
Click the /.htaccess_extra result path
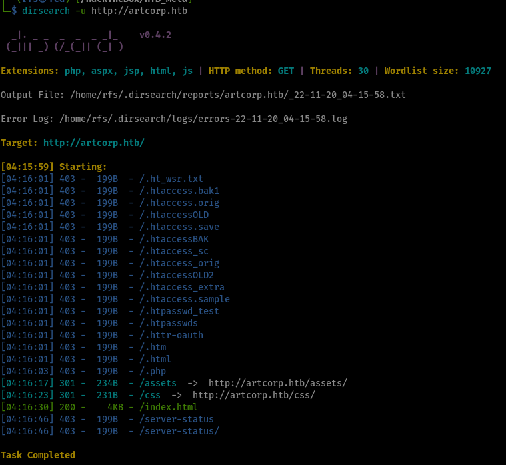click(x=182, y=287)
